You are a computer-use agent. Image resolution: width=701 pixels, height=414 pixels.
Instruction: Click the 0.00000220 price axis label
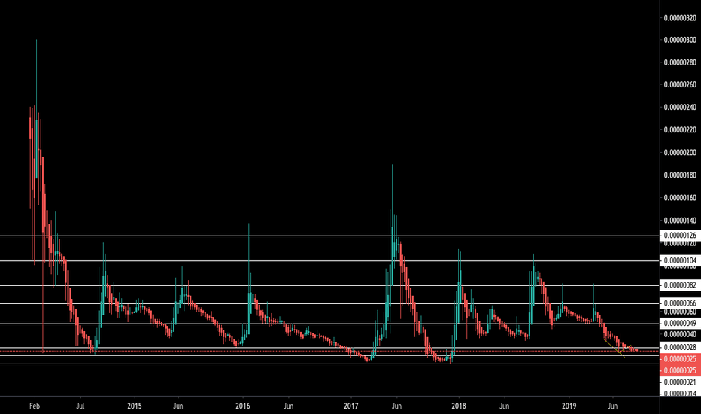[x=680, y=130]
